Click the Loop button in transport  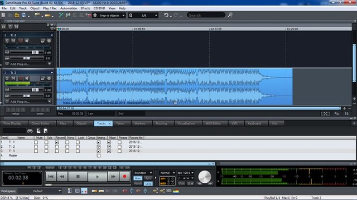148,184
